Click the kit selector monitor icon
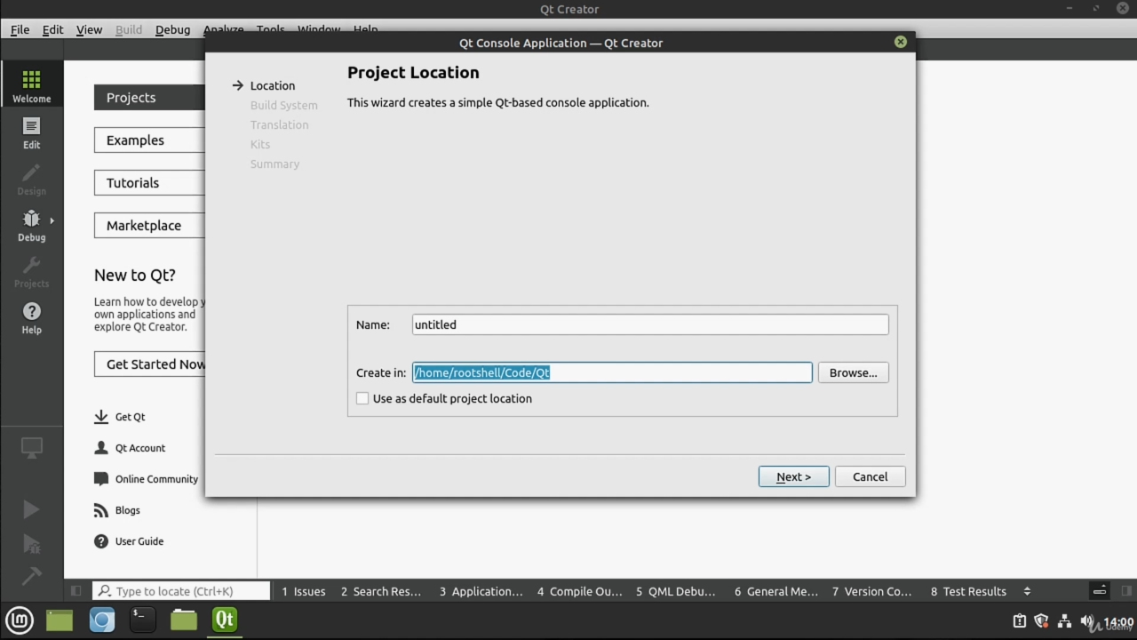1137x640 pixels. click(x=31, y=448)
